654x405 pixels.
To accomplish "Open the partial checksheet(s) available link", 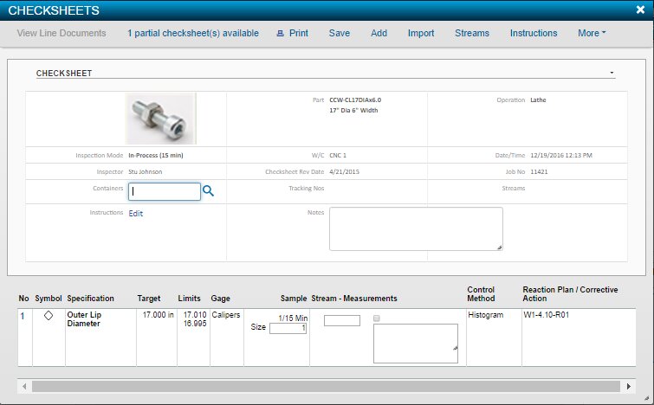I will pyautogui.click(x=193, y=34).
